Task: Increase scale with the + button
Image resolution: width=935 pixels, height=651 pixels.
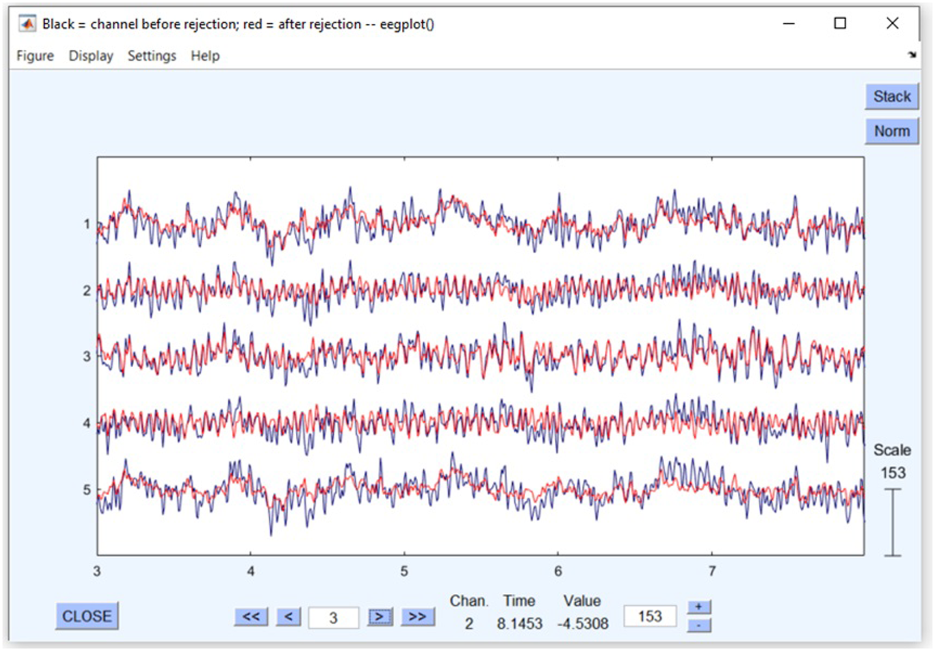Action: tap(699, 607)
